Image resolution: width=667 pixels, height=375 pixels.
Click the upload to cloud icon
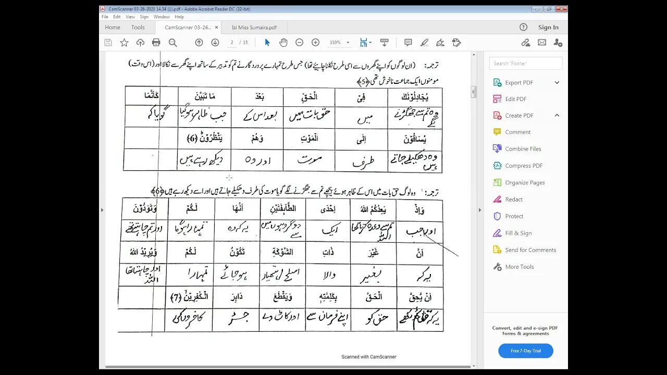click(140, 43)
